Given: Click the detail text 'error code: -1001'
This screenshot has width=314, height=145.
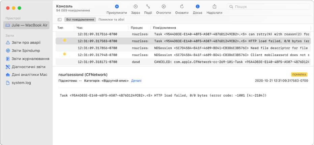Looking at the screenshot, I should coord(228,96).
